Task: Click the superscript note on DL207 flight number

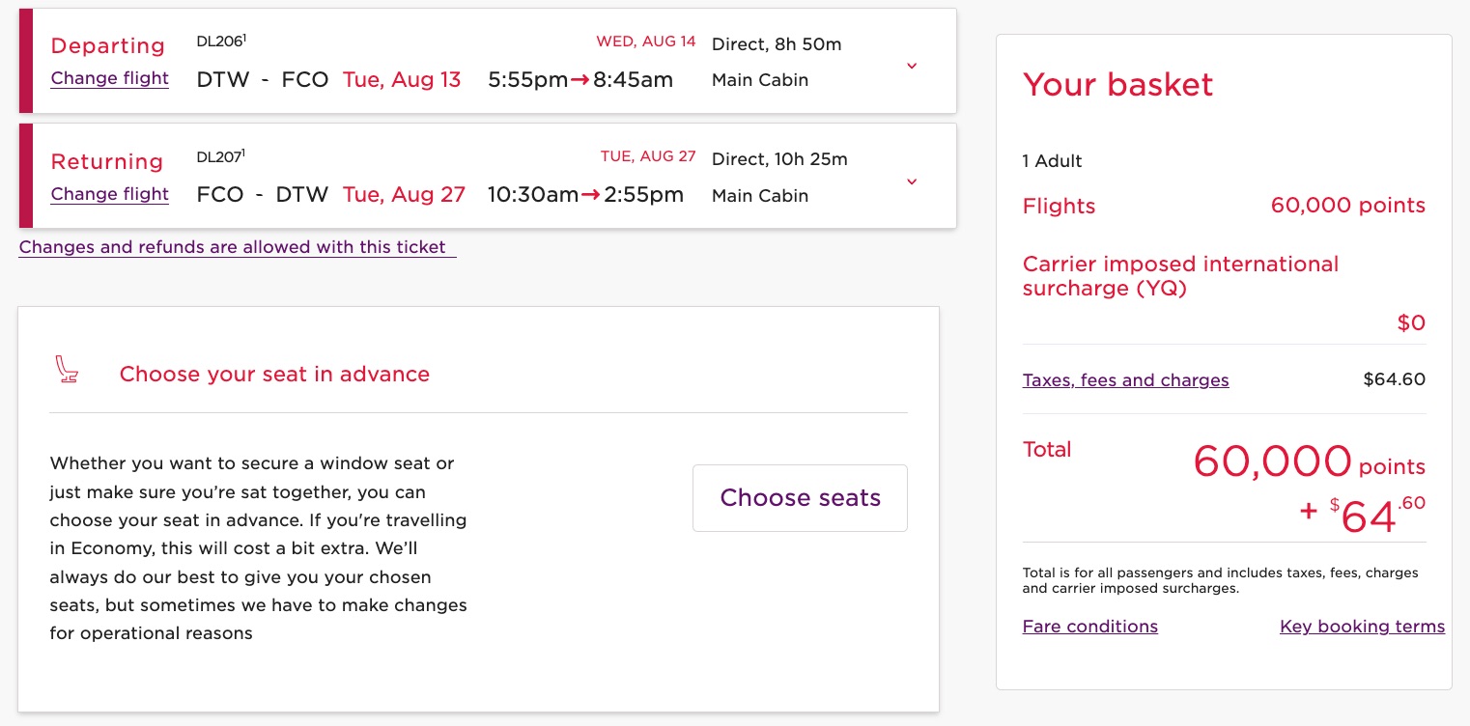Action: point(244,150)
